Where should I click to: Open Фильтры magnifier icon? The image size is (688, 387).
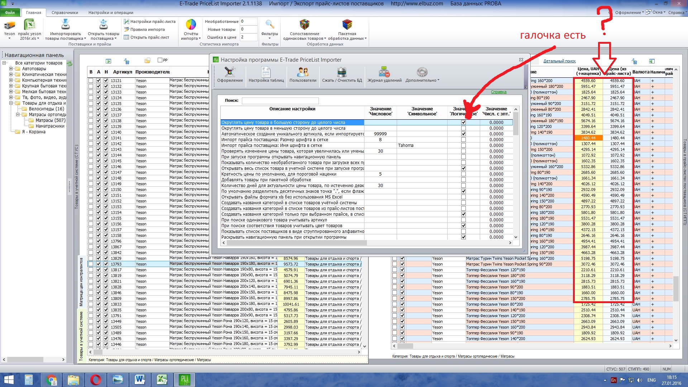click(269, 25)
